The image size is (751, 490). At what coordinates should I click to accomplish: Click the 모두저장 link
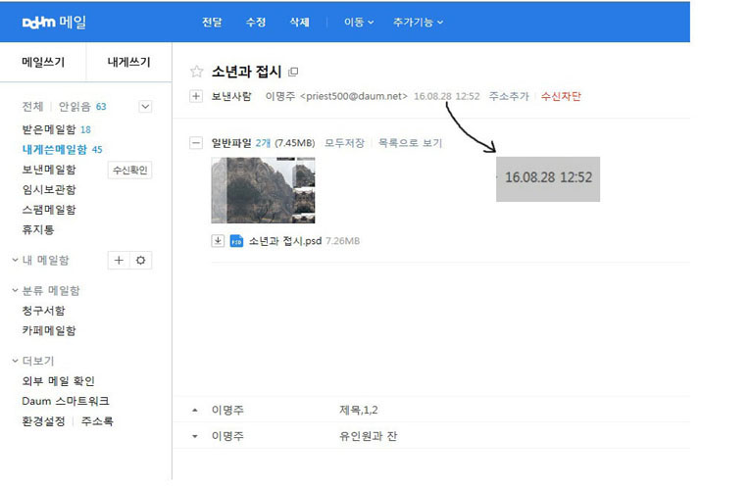tap(344, 143)
